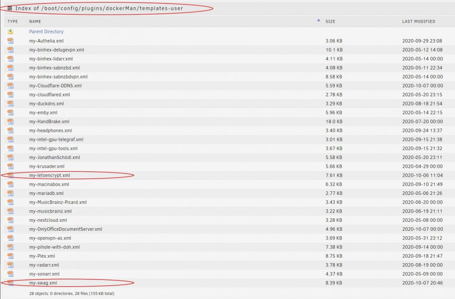Click file icon for my-nextcloud.xml
Viewport: 455px width, 299px height.
(10, 220)
